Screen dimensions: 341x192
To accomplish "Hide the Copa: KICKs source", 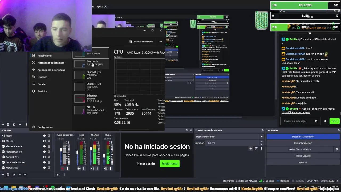I will click(44, 157).
